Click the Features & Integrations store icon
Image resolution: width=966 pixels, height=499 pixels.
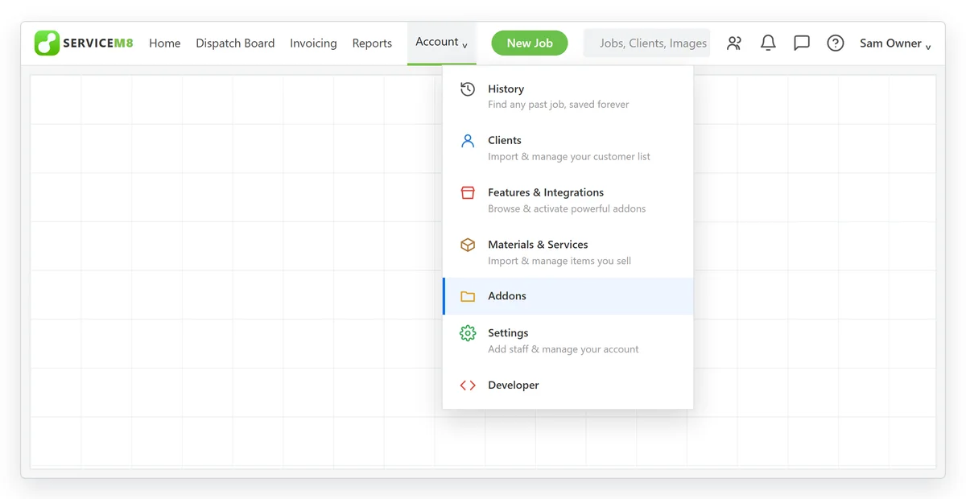pyautogui.click(x=468, y=193)
